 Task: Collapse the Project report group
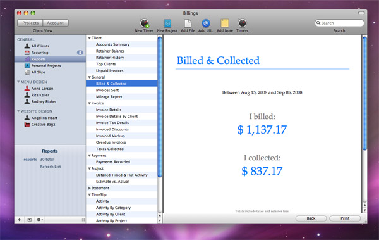click(89, 168)
